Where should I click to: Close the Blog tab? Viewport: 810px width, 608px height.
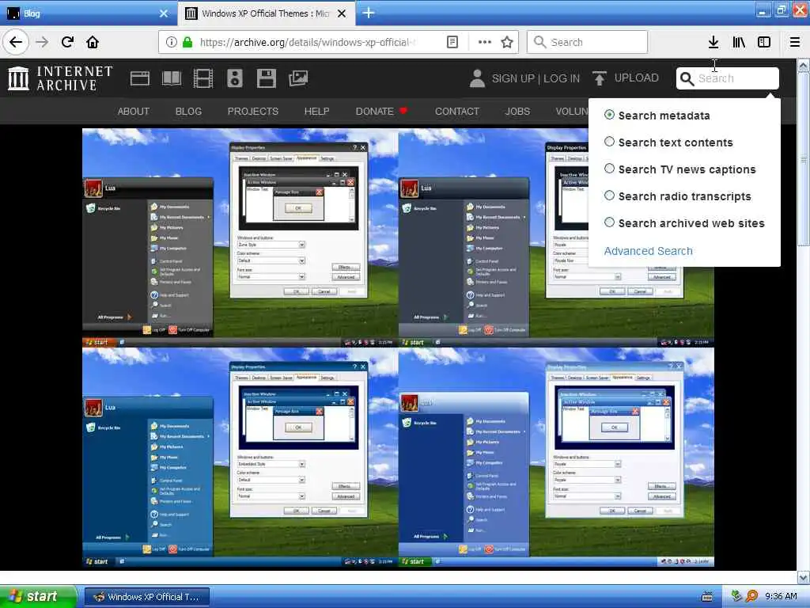[x=164, y=13]
